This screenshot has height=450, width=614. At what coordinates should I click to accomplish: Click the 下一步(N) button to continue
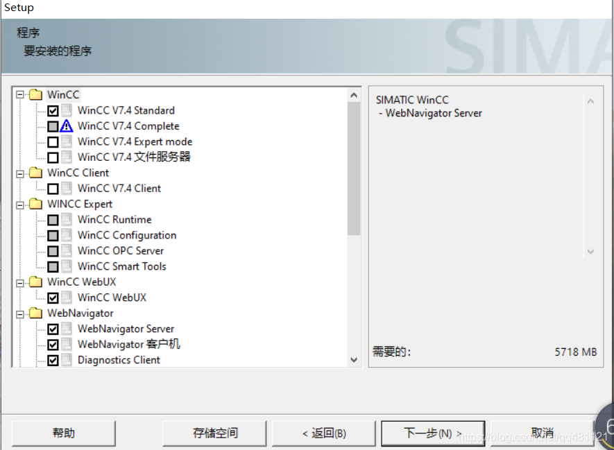coord(433,433)
